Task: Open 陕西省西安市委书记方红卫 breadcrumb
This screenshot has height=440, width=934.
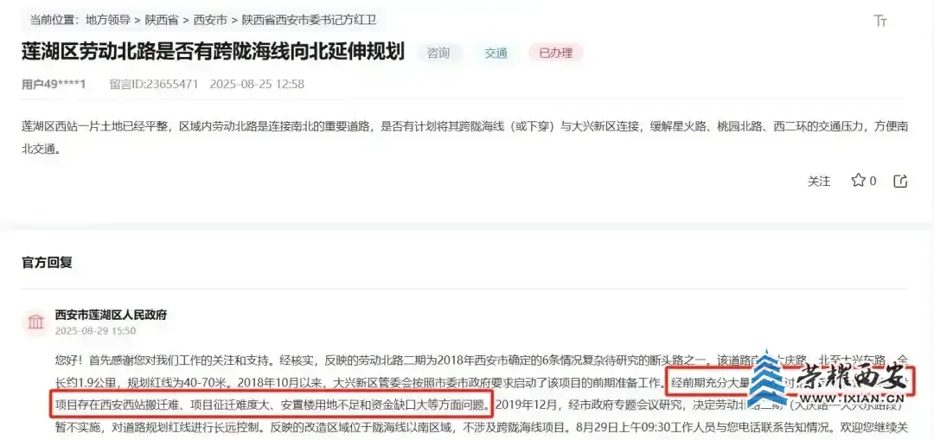Action: (309, 20)
